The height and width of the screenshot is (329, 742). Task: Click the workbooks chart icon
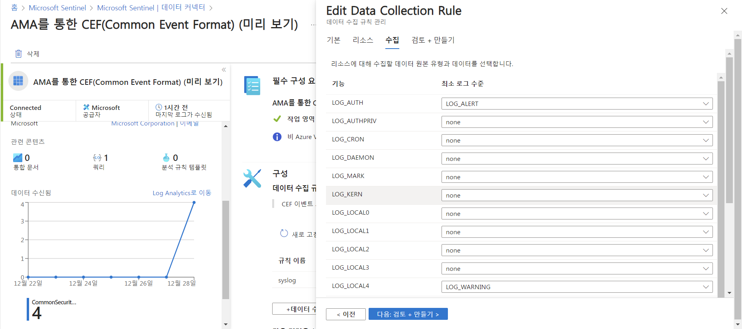coord(18,158)
